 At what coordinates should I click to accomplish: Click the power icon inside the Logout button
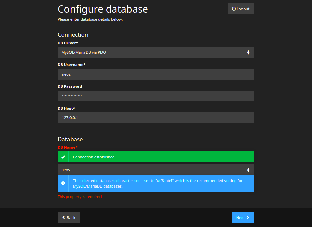(234, 9)
